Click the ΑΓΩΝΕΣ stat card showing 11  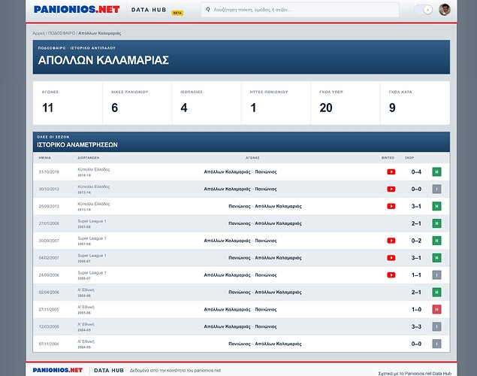point(68,103)
